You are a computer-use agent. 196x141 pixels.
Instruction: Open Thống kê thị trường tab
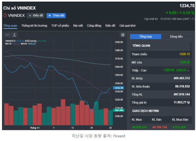[x=34, y=26]
